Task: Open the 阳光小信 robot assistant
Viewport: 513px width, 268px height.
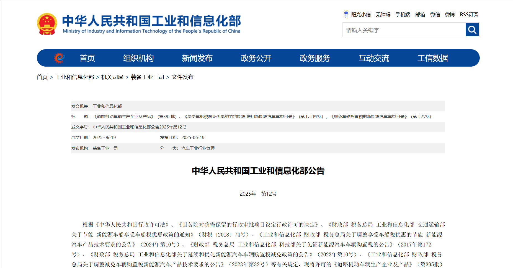Action: coord(357,14)
